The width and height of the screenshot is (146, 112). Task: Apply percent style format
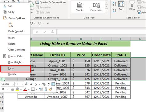tap(44, 84)
